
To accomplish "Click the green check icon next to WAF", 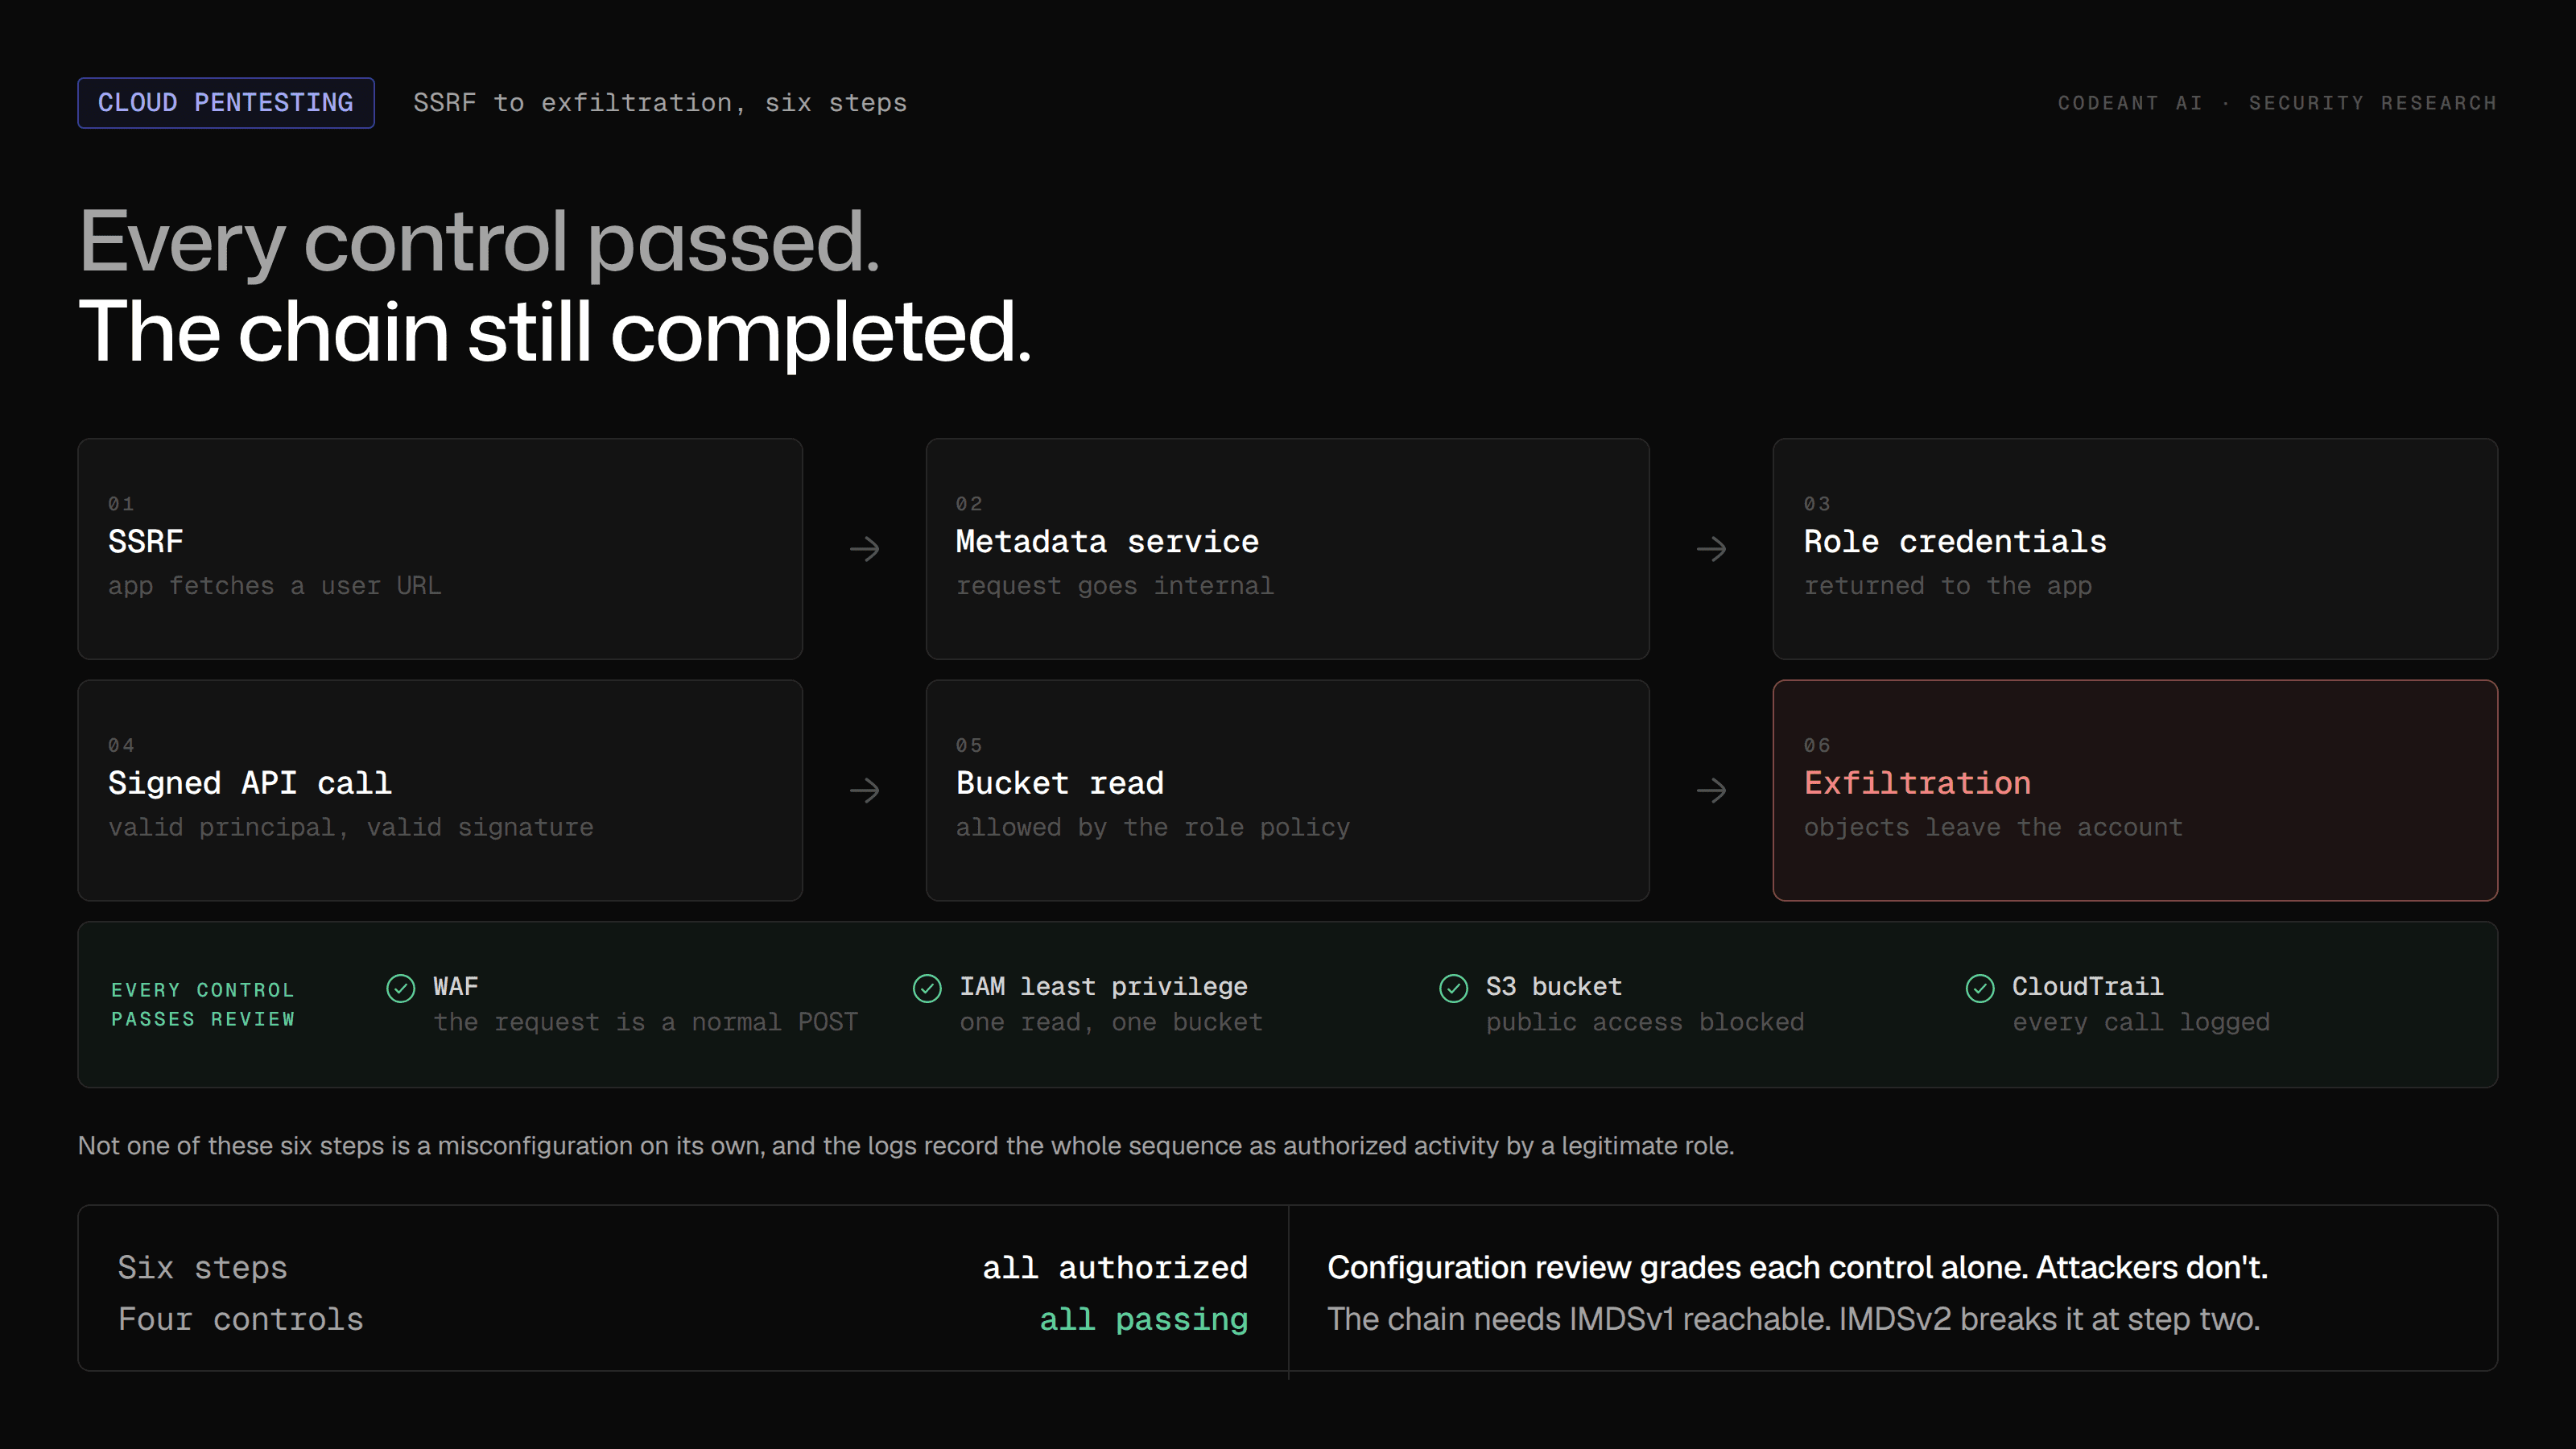I will pos(401,988).
